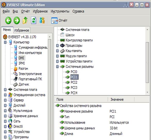Click the users icon in toolbar
This screenshot has width=151, height=140.
point(42,20)
